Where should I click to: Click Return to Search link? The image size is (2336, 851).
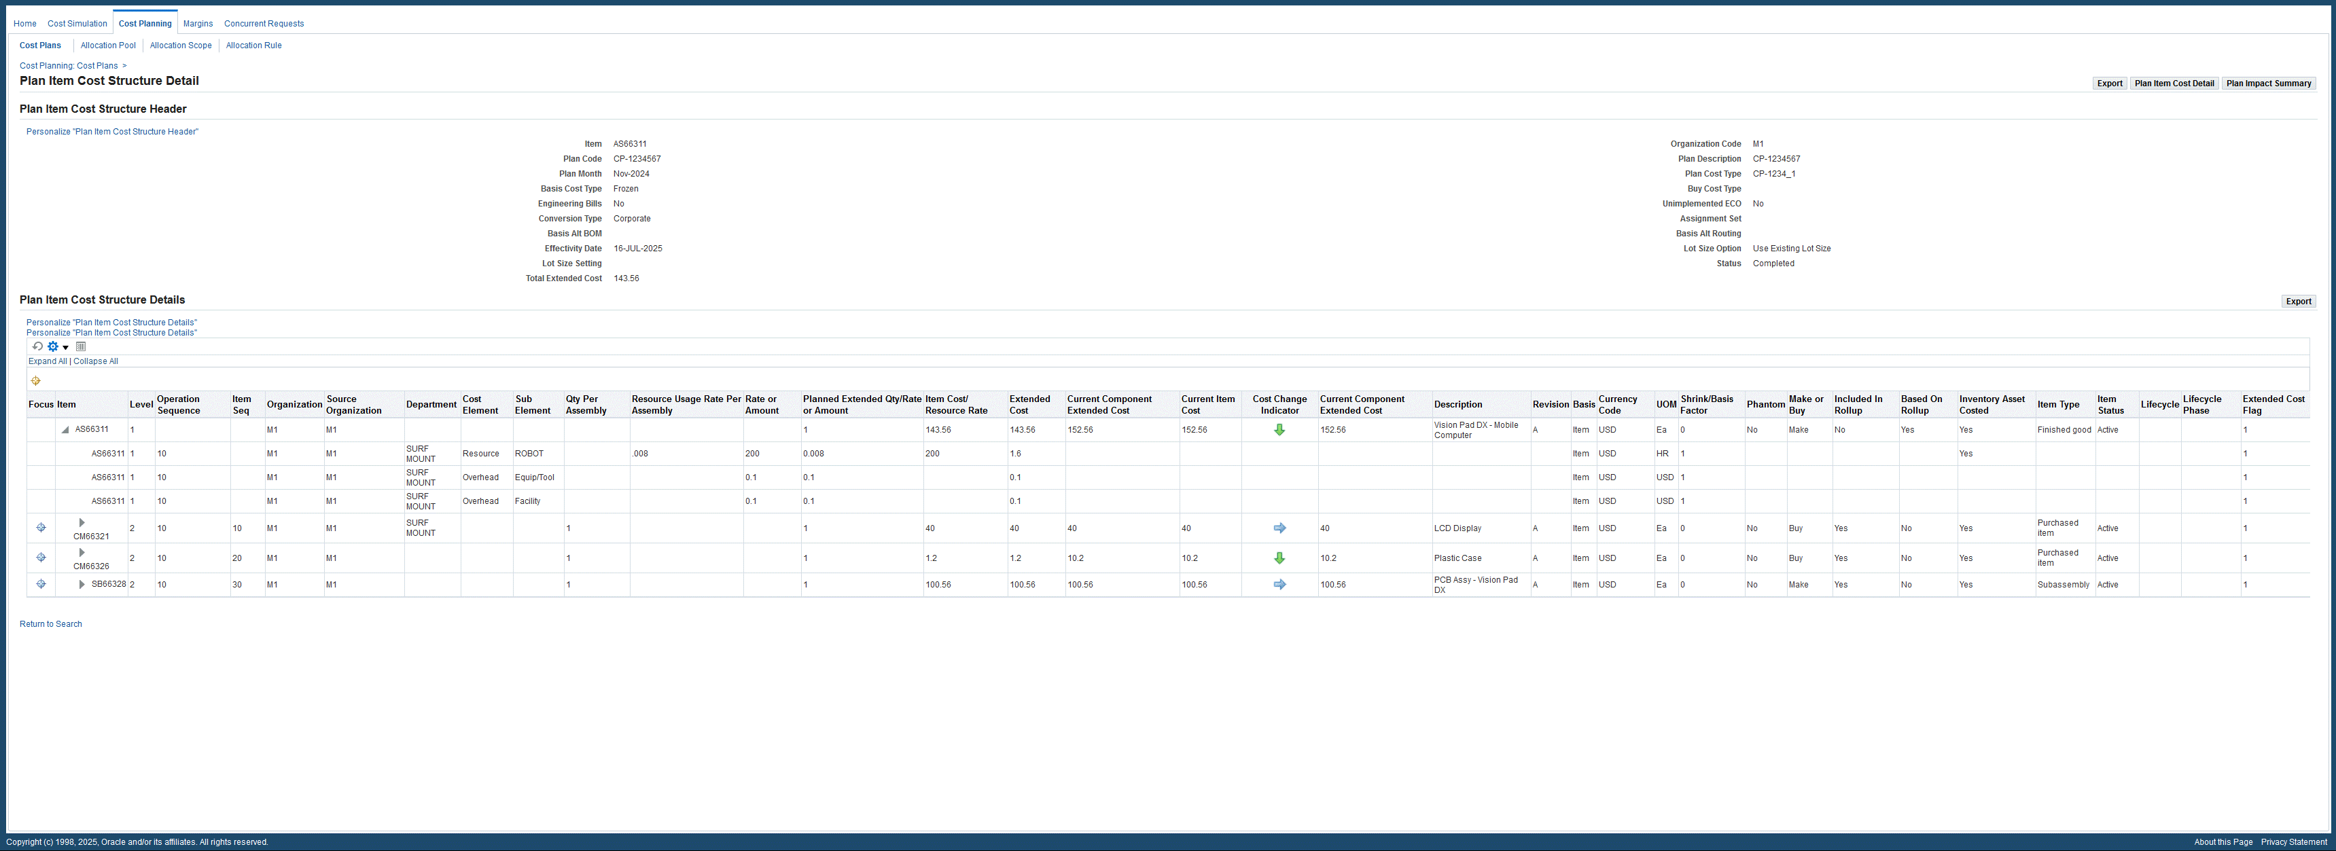click(x=51, y=623)
